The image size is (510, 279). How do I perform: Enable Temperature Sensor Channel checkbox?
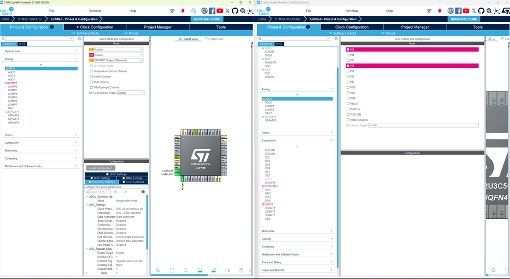[91, 71]
